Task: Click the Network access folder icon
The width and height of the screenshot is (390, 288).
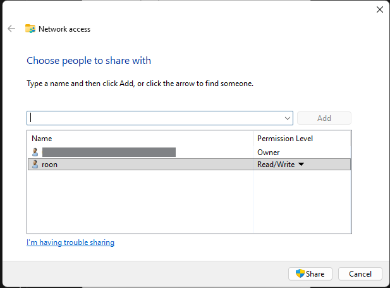Action: (x=30, y=28)
